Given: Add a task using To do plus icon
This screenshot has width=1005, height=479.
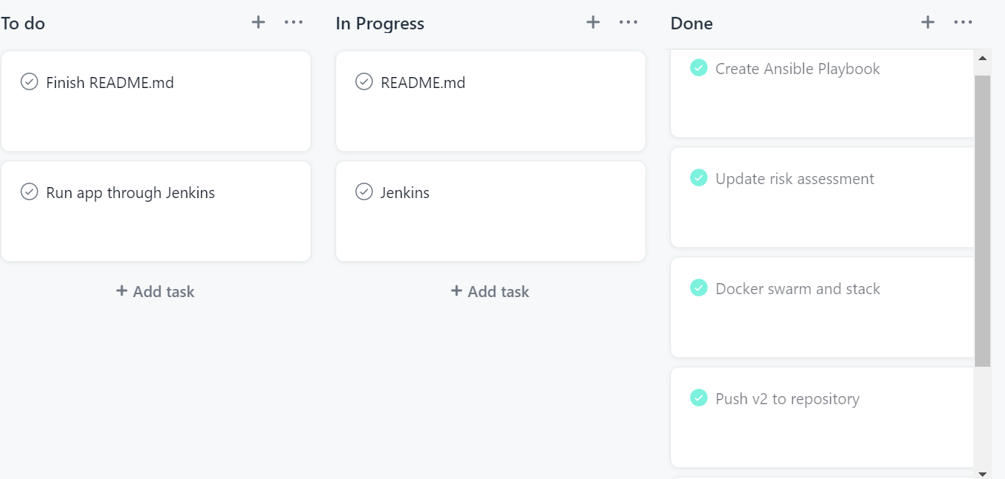Looking at the screenshot, I should [x=258, y=23].
